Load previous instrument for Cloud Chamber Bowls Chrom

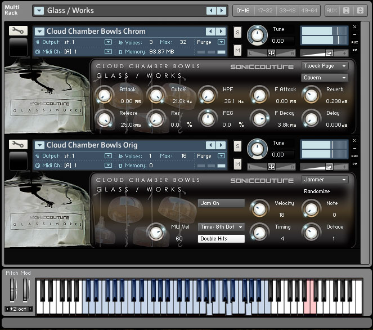(210, 31)
